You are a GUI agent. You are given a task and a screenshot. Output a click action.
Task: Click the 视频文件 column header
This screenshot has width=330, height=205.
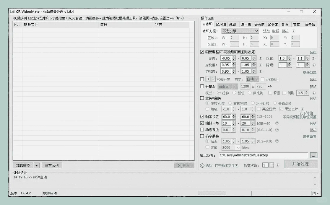coord(61,25)
